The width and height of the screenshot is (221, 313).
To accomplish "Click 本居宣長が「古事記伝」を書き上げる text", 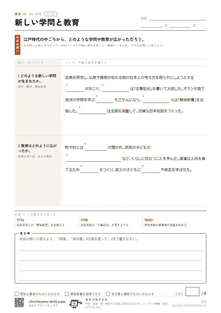I will click(x=104, y=225).
